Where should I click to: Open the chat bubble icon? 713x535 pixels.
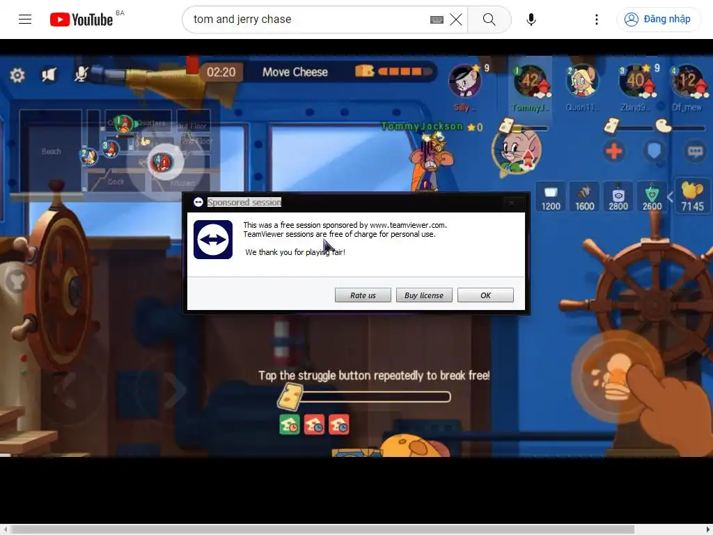click(x=695, y=151)
